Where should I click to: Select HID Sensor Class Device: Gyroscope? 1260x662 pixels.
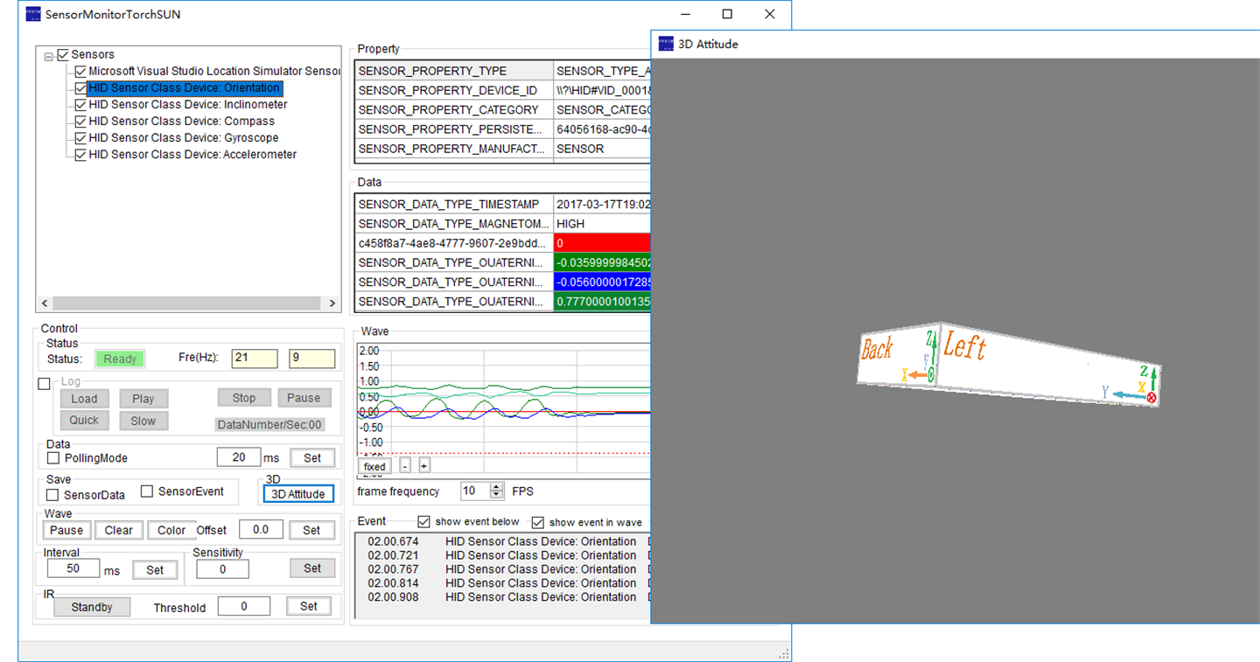coord(183,138)
